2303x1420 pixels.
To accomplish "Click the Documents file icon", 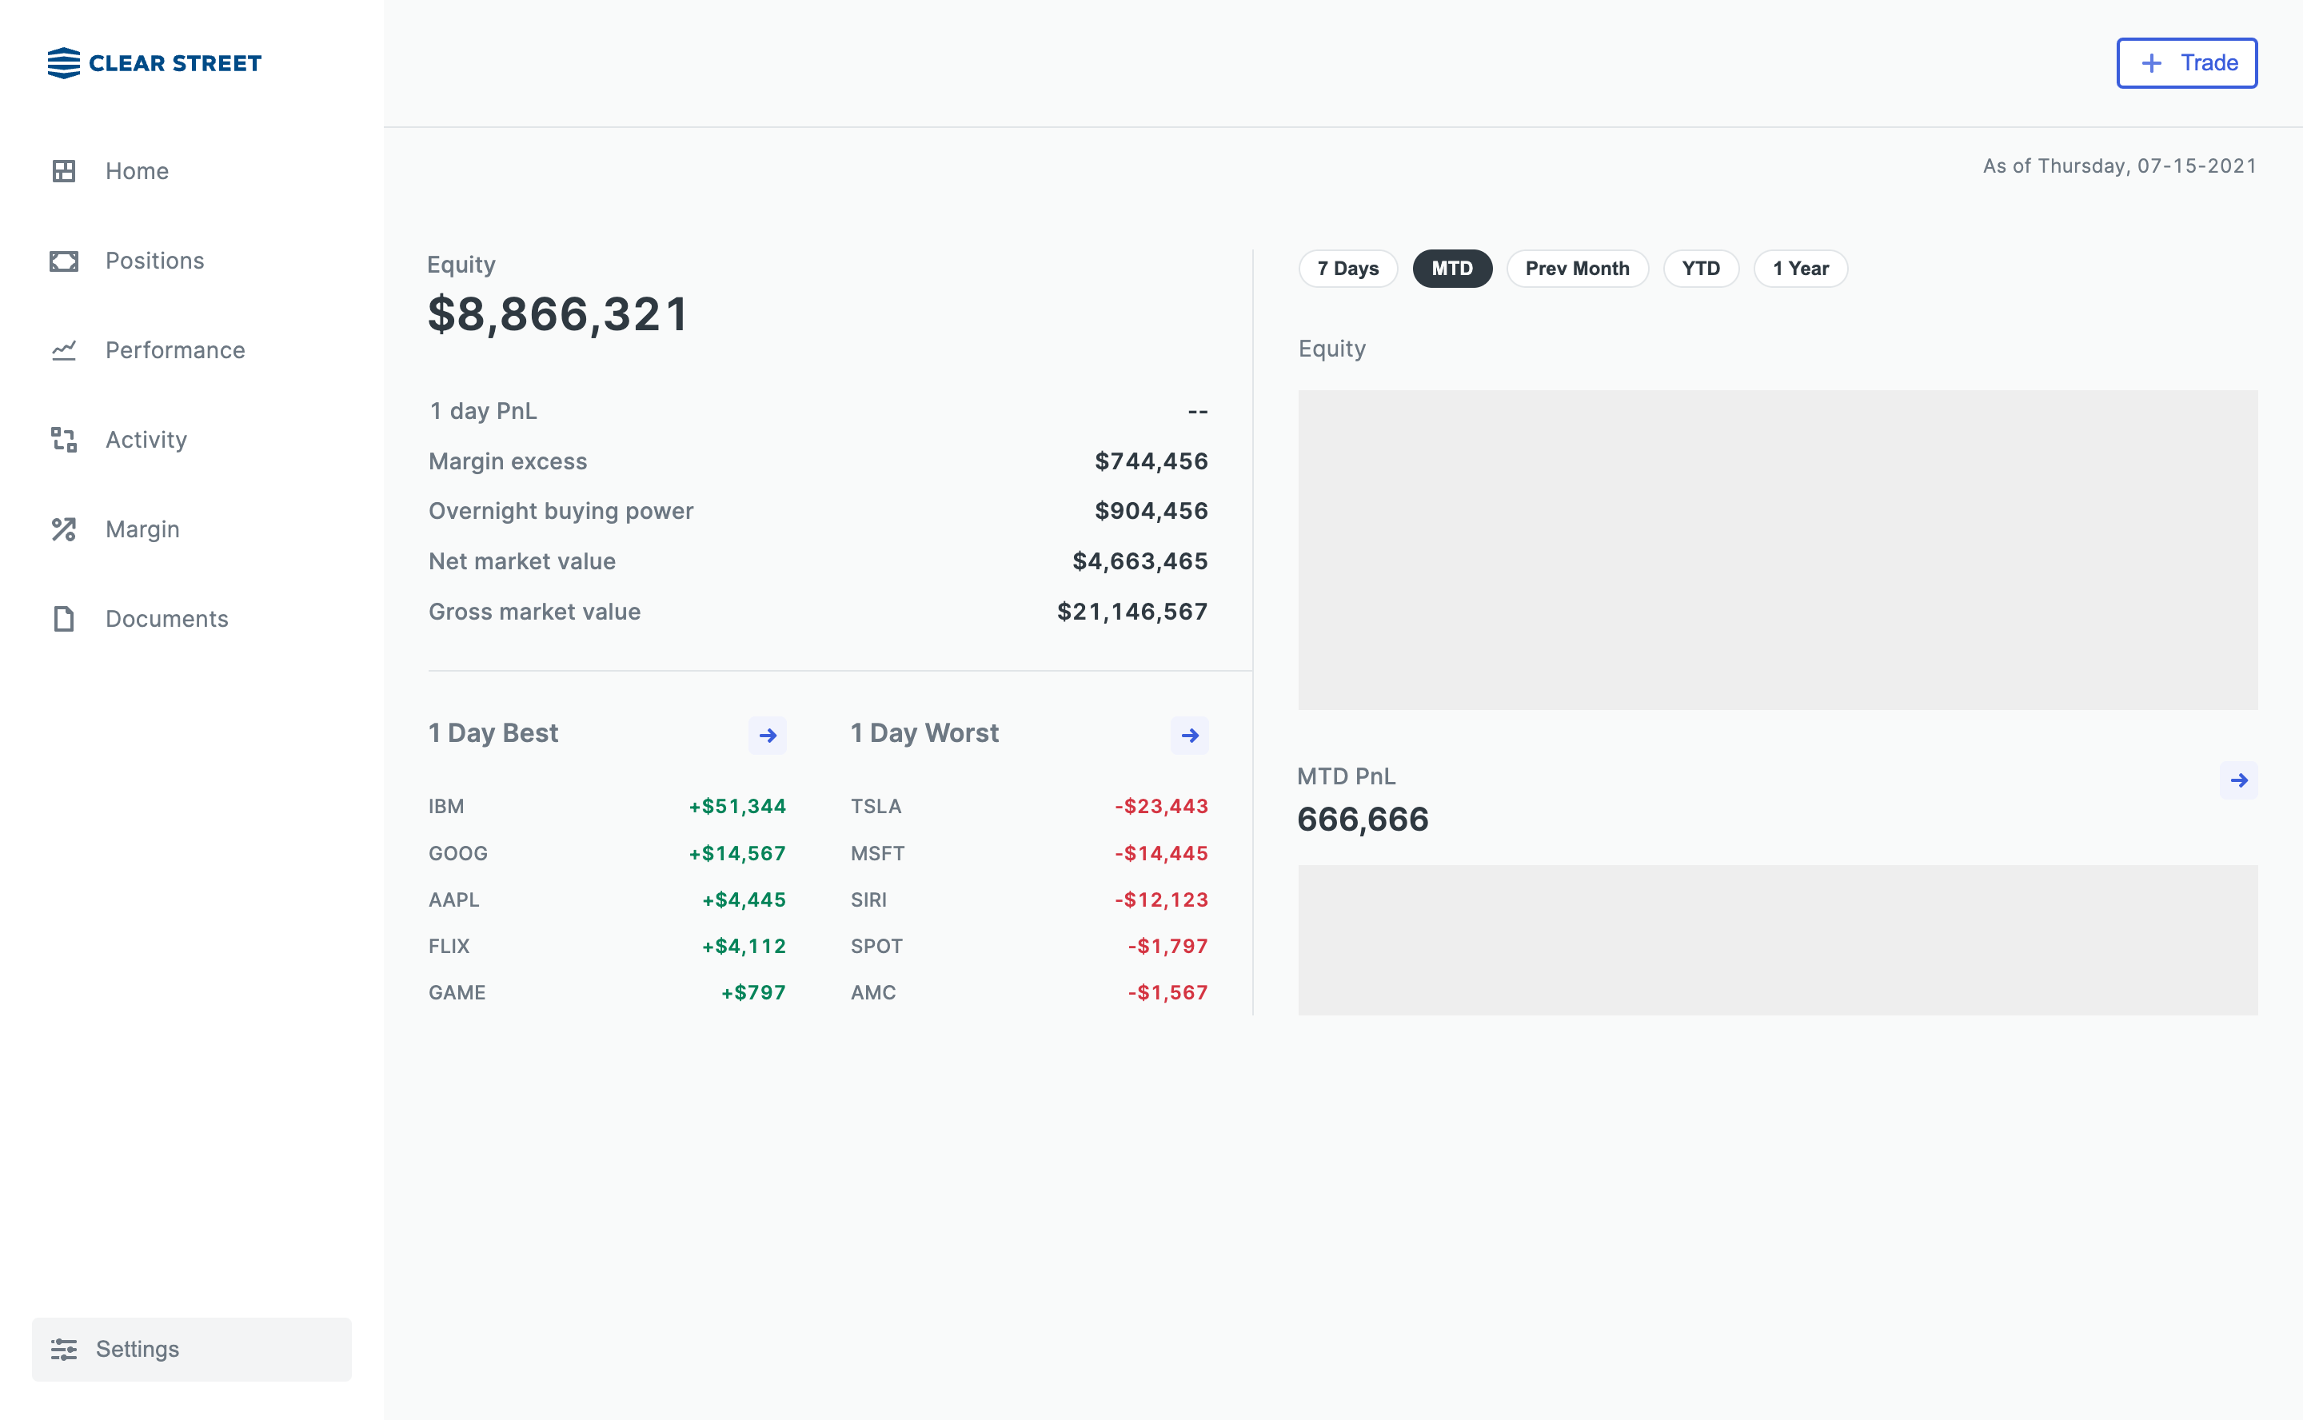I will tap(64, 619).
